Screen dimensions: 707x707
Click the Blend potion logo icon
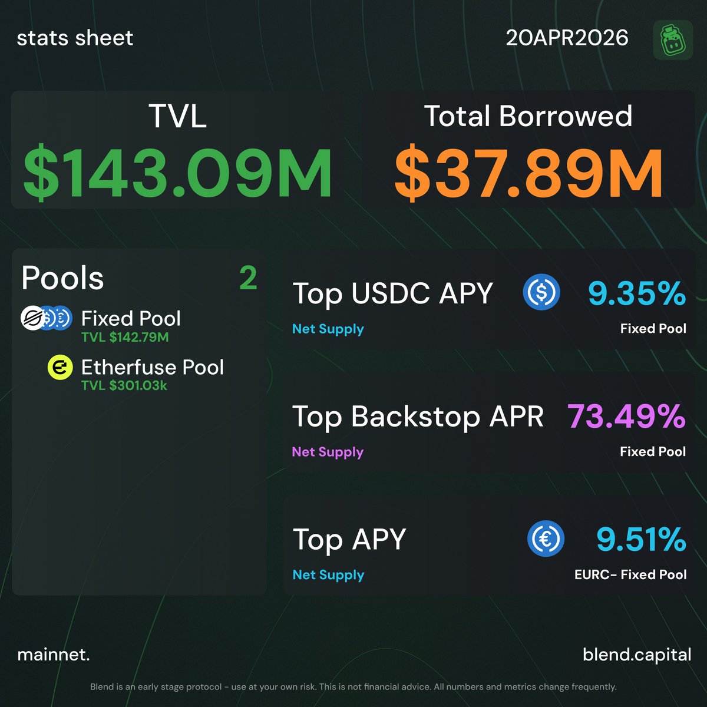(673, 40)
